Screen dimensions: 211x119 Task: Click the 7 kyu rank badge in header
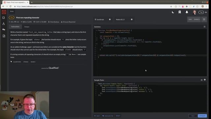tap(201, 12)
